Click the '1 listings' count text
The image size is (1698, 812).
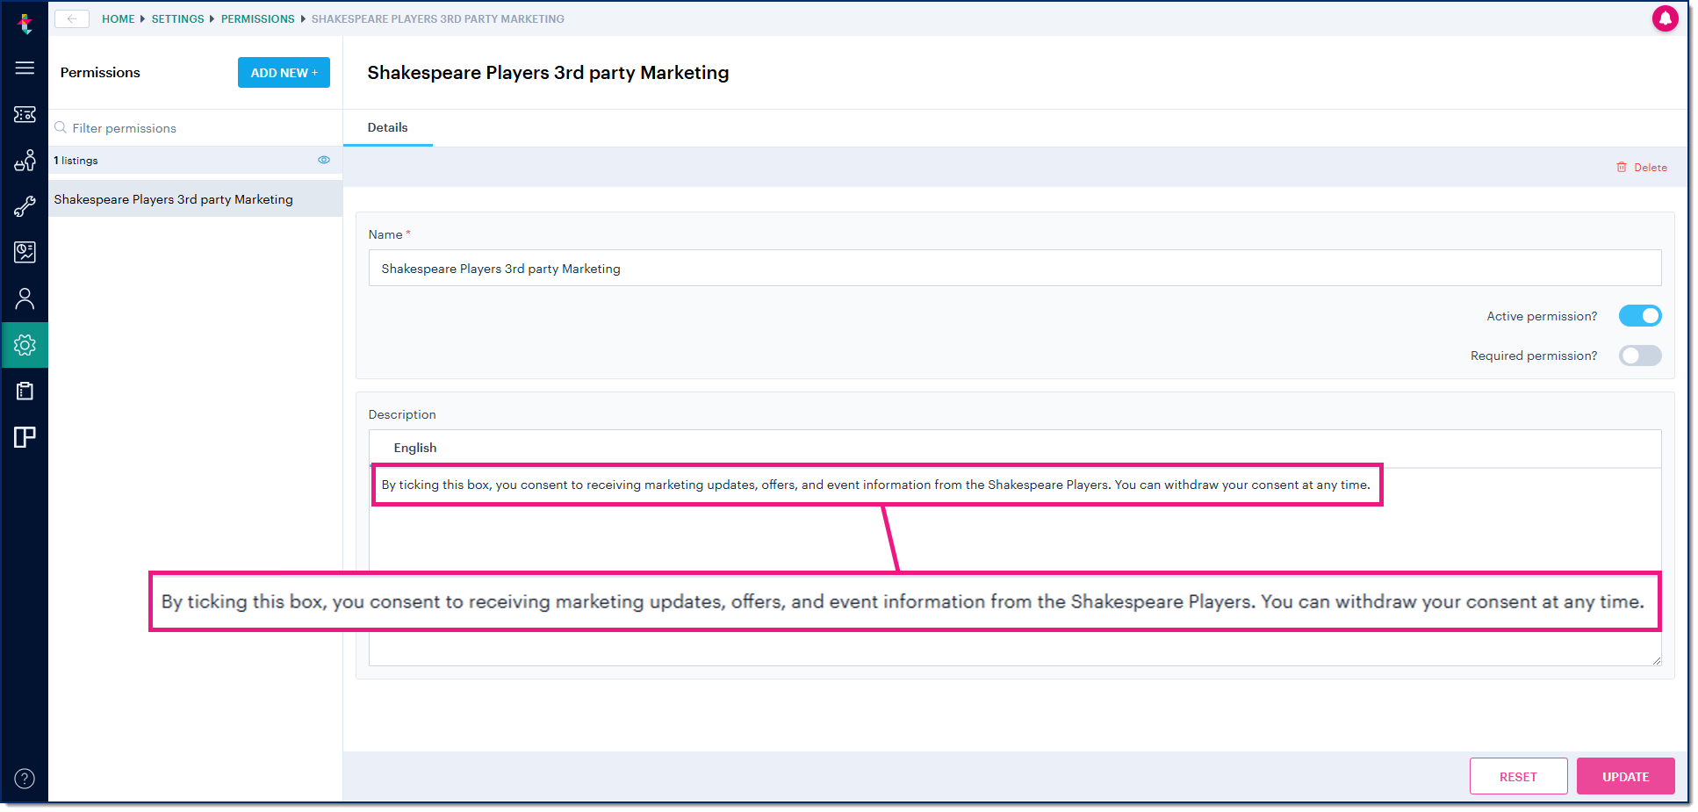[76, 161]
